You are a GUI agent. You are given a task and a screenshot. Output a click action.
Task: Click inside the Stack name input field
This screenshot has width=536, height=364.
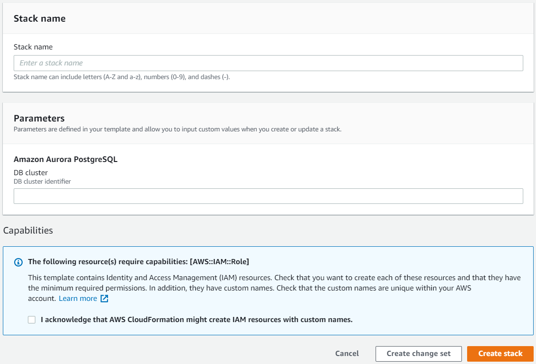268,63
